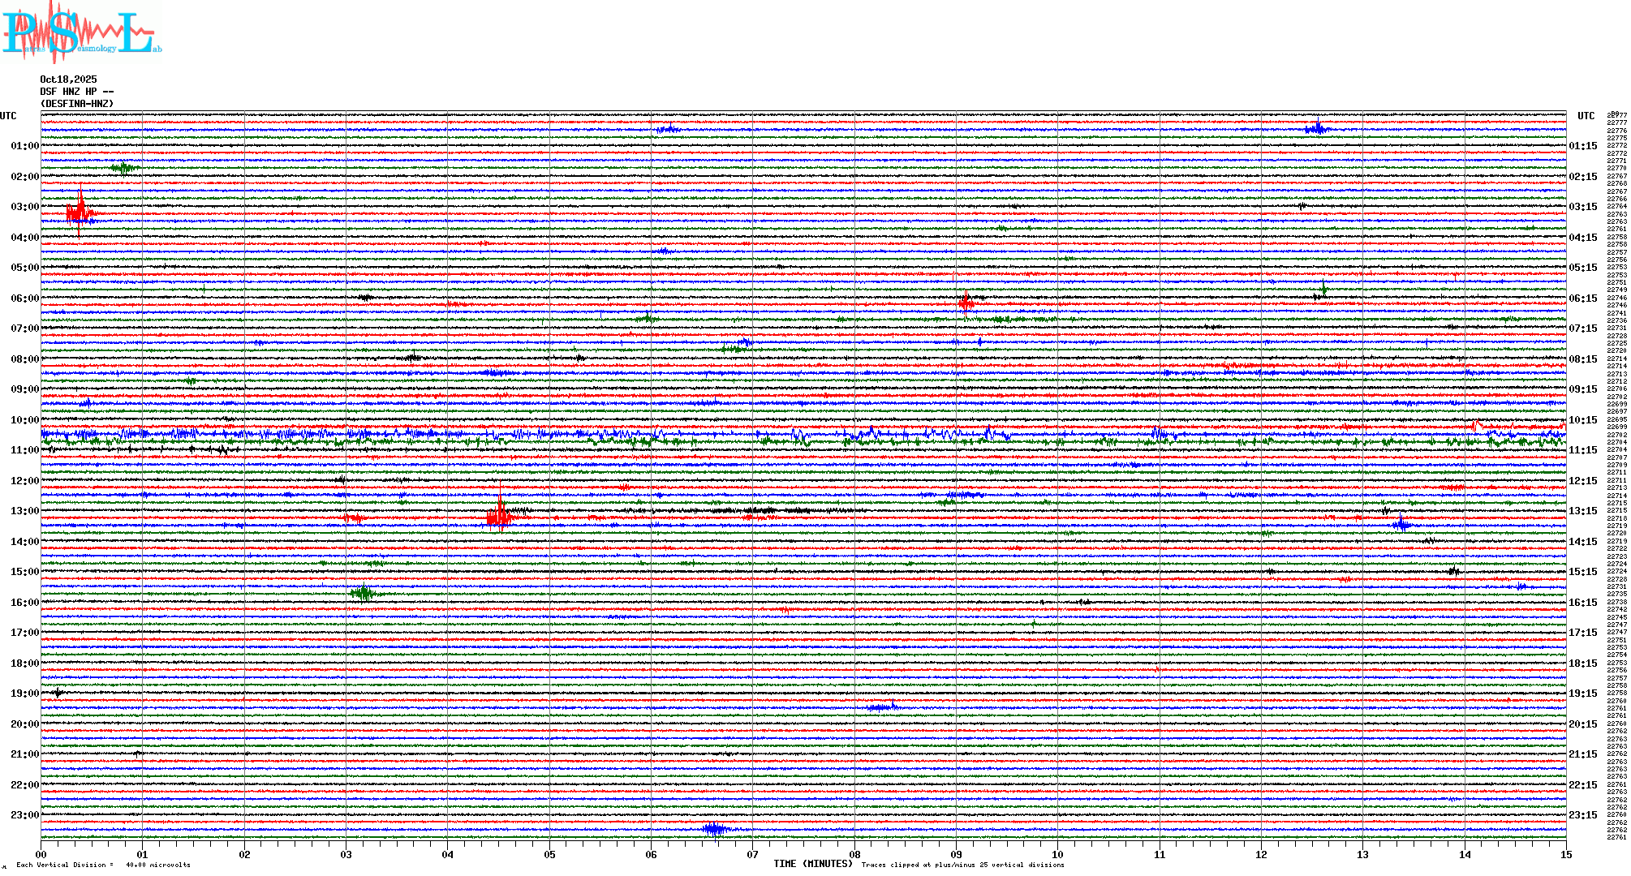Click the Traces clipped footer note

(x=962, y=865)
